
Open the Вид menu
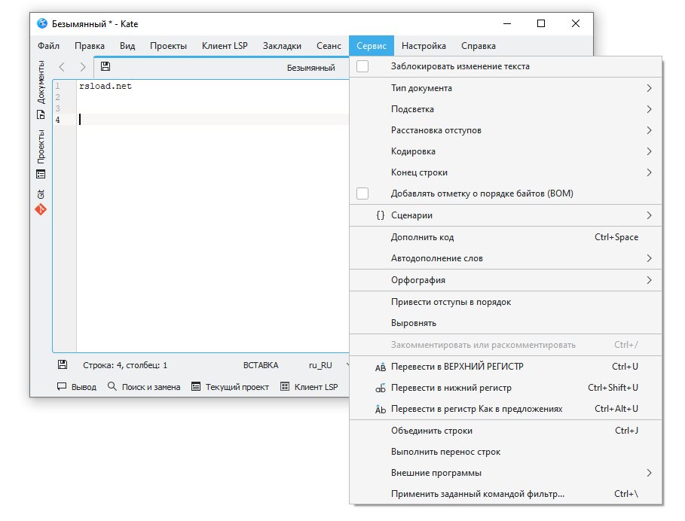tap(127, 46)
